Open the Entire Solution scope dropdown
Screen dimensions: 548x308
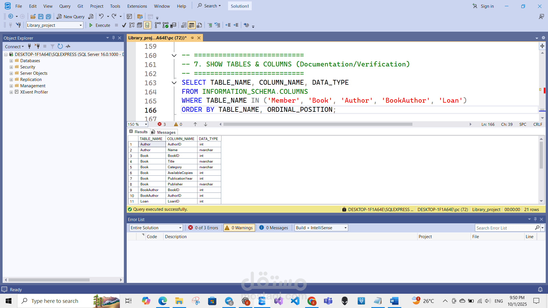(180, 228)
